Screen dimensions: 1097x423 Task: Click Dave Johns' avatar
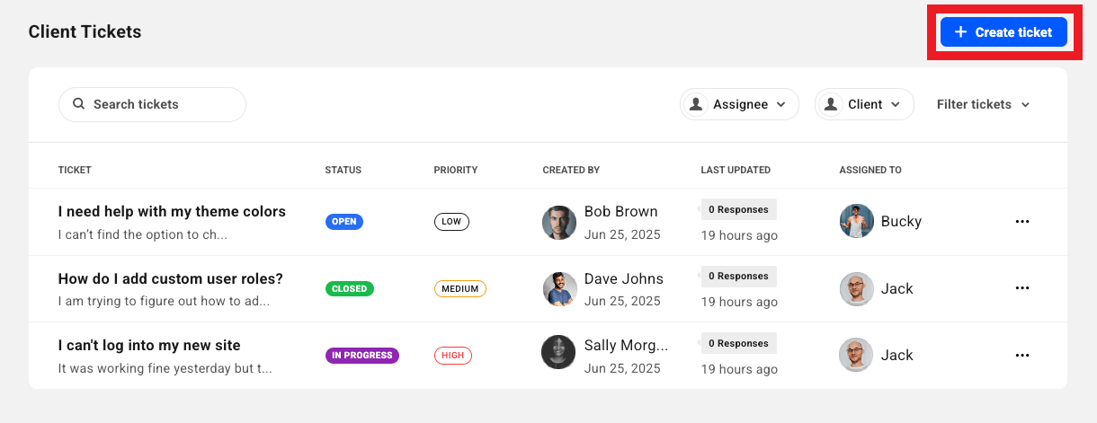click(559, 289)
